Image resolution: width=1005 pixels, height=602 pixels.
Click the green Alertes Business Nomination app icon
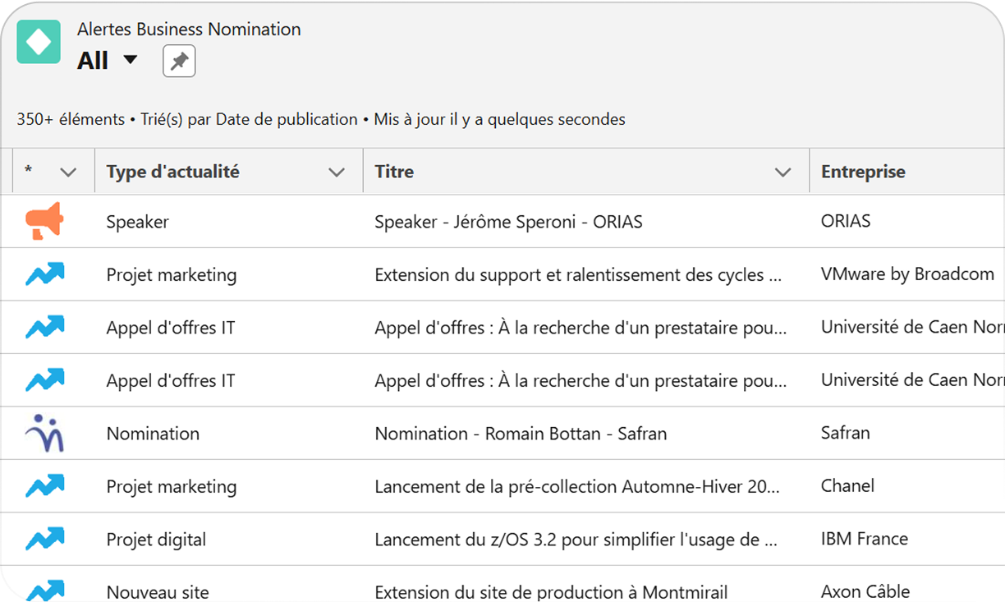coord(39,42)
